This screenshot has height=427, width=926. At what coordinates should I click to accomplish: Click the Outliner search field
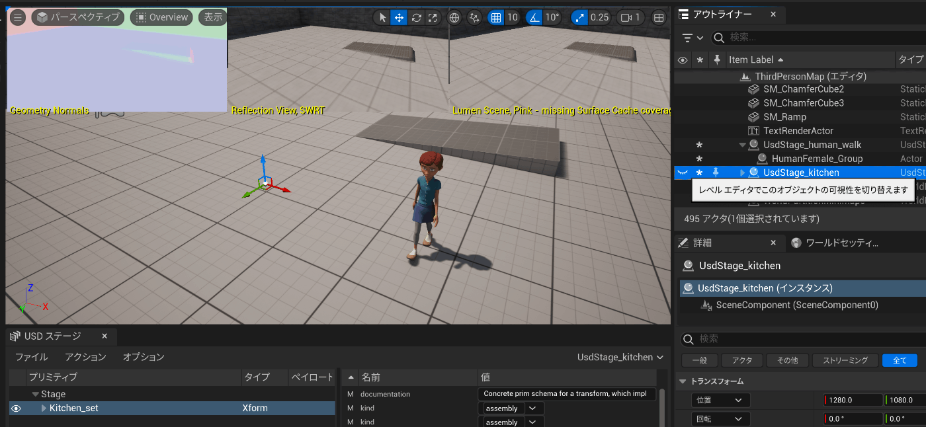(x=818, y=38)
